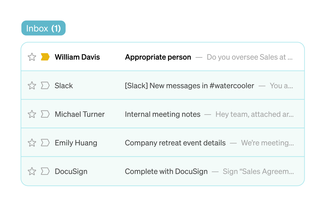The height and width of the screenshot is (206, 330).
Task: Select sender name Emily Huang
Action: tap(76, 143)
